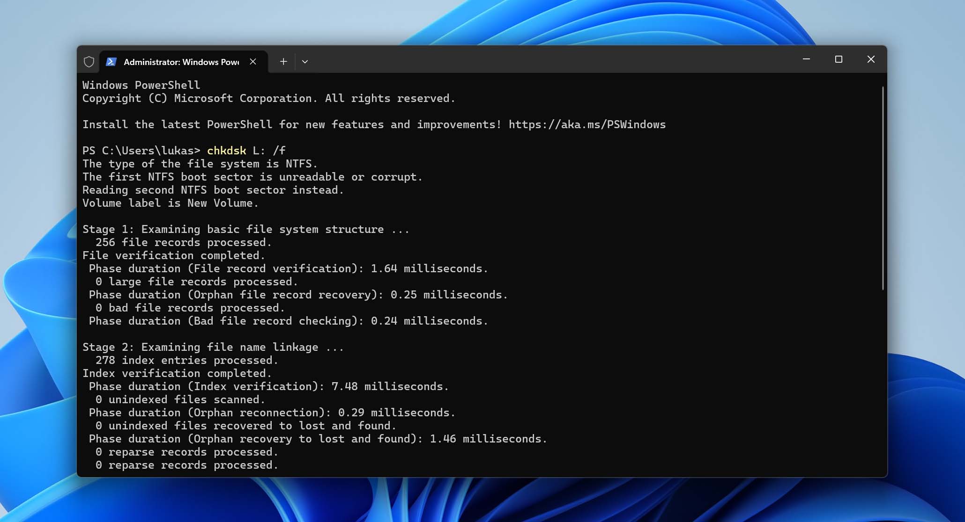
Task: Click '0 unindexed files scanned.' line
Action: tap(180, 399)
